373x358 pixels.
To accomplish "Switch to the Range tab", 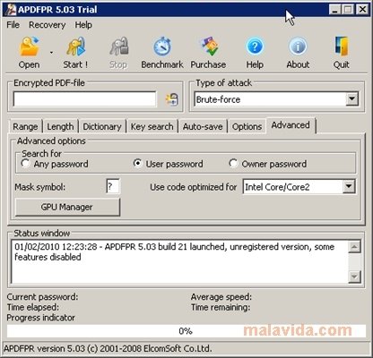I will [x=25, y=126].
